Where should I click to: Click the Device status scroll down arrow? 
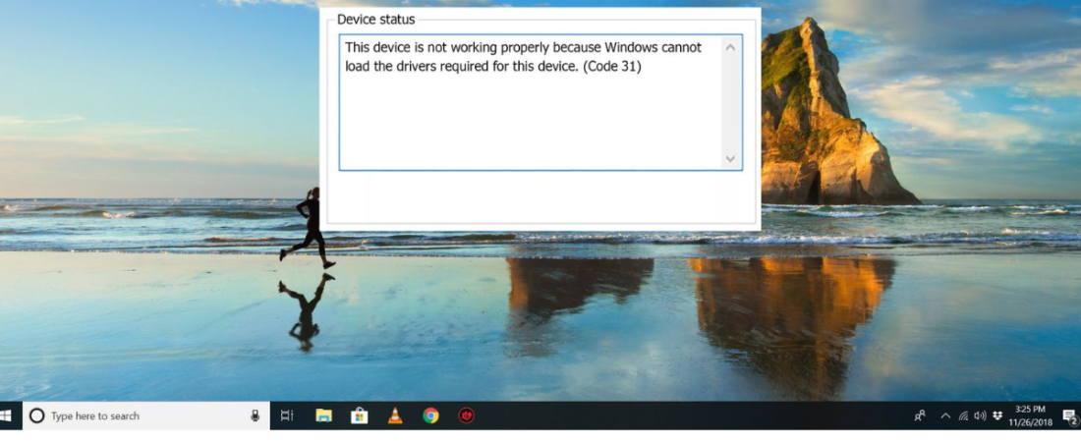(x=730, y=158)
